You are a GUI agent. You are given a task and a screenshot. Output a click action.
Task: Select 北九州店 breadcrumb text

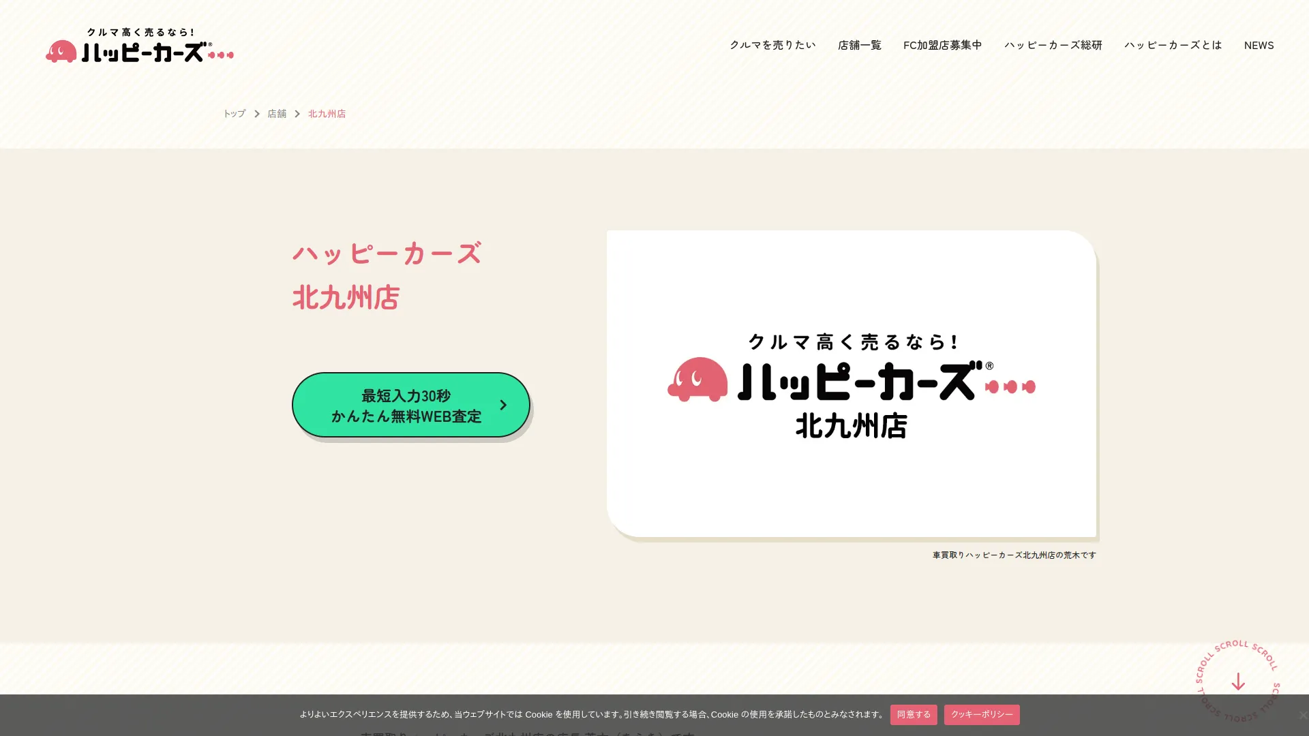coord(327,114)
